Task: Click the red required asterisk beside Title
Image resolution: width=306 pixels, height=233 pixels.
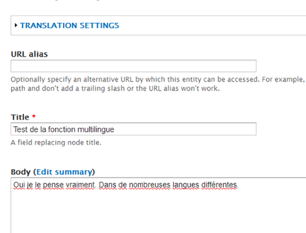Action: 34,116
